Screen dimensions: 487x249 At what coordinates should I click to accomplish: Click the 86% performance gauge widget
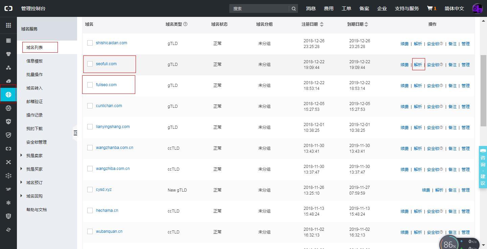click(x=449, y=244)
